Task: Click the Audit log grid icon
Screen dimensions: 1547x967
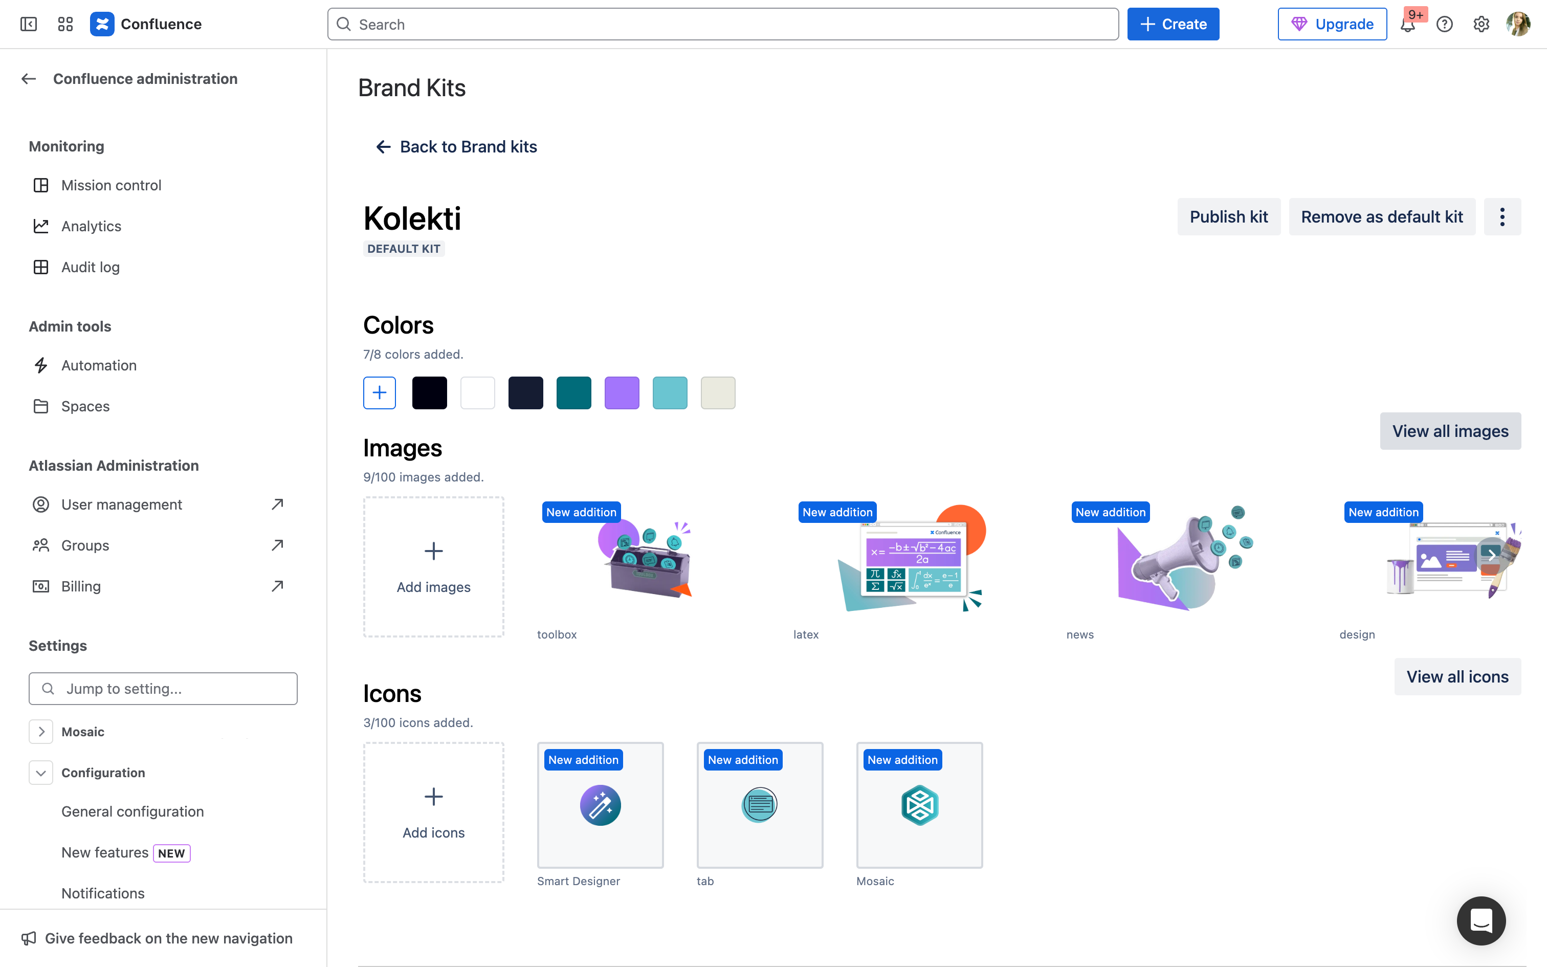Action: click(x=41, y=267)
